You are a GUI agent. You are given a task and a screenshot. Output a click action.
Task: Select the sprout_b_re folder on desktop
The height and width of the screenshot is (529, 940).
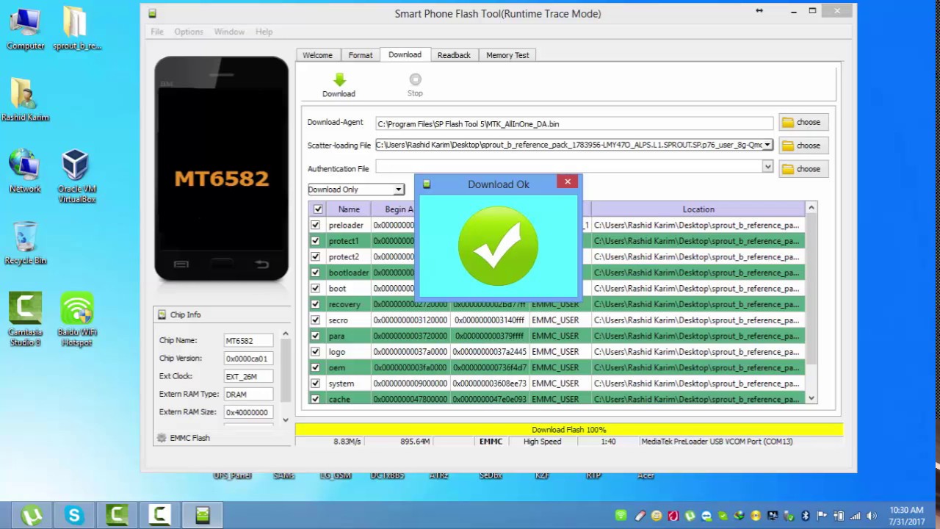76,29
